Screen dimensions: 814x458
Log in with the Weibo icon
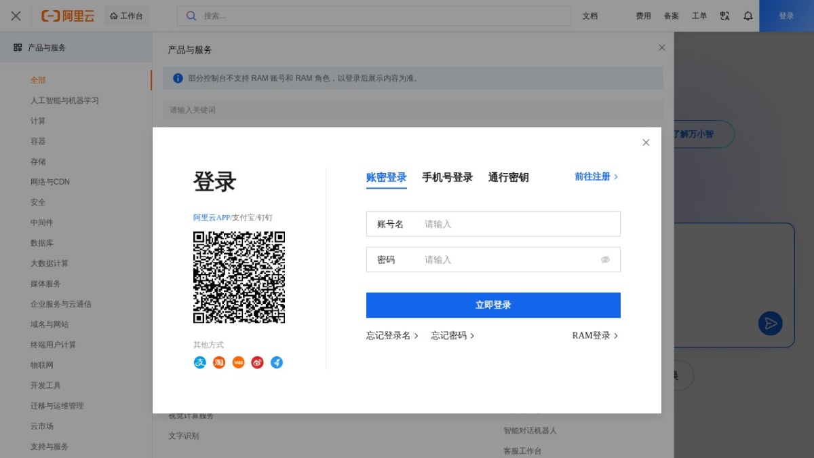257,362
